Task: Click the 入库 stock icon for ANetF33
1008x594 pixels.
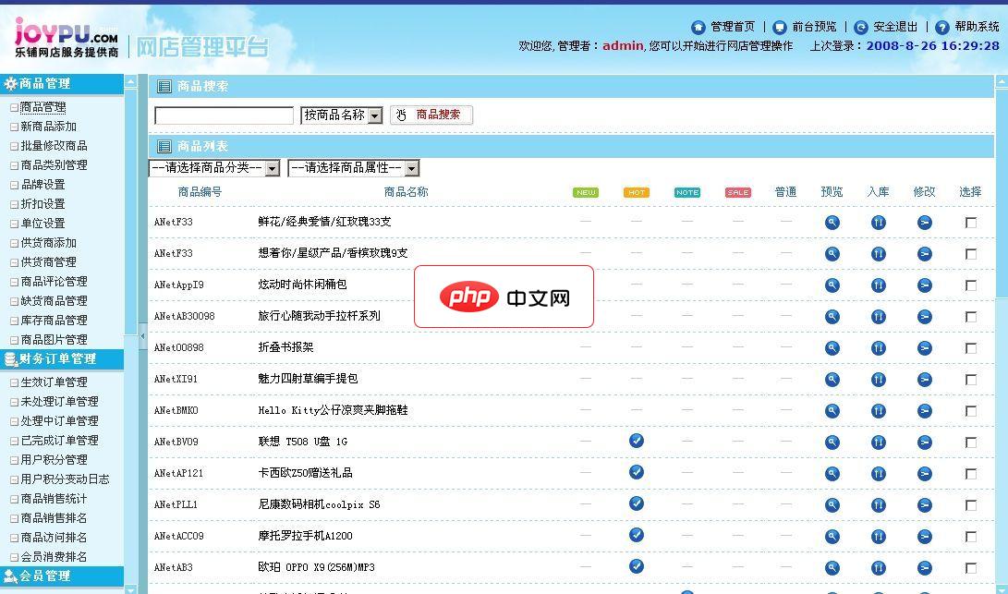Action: (x=879, y=222)
